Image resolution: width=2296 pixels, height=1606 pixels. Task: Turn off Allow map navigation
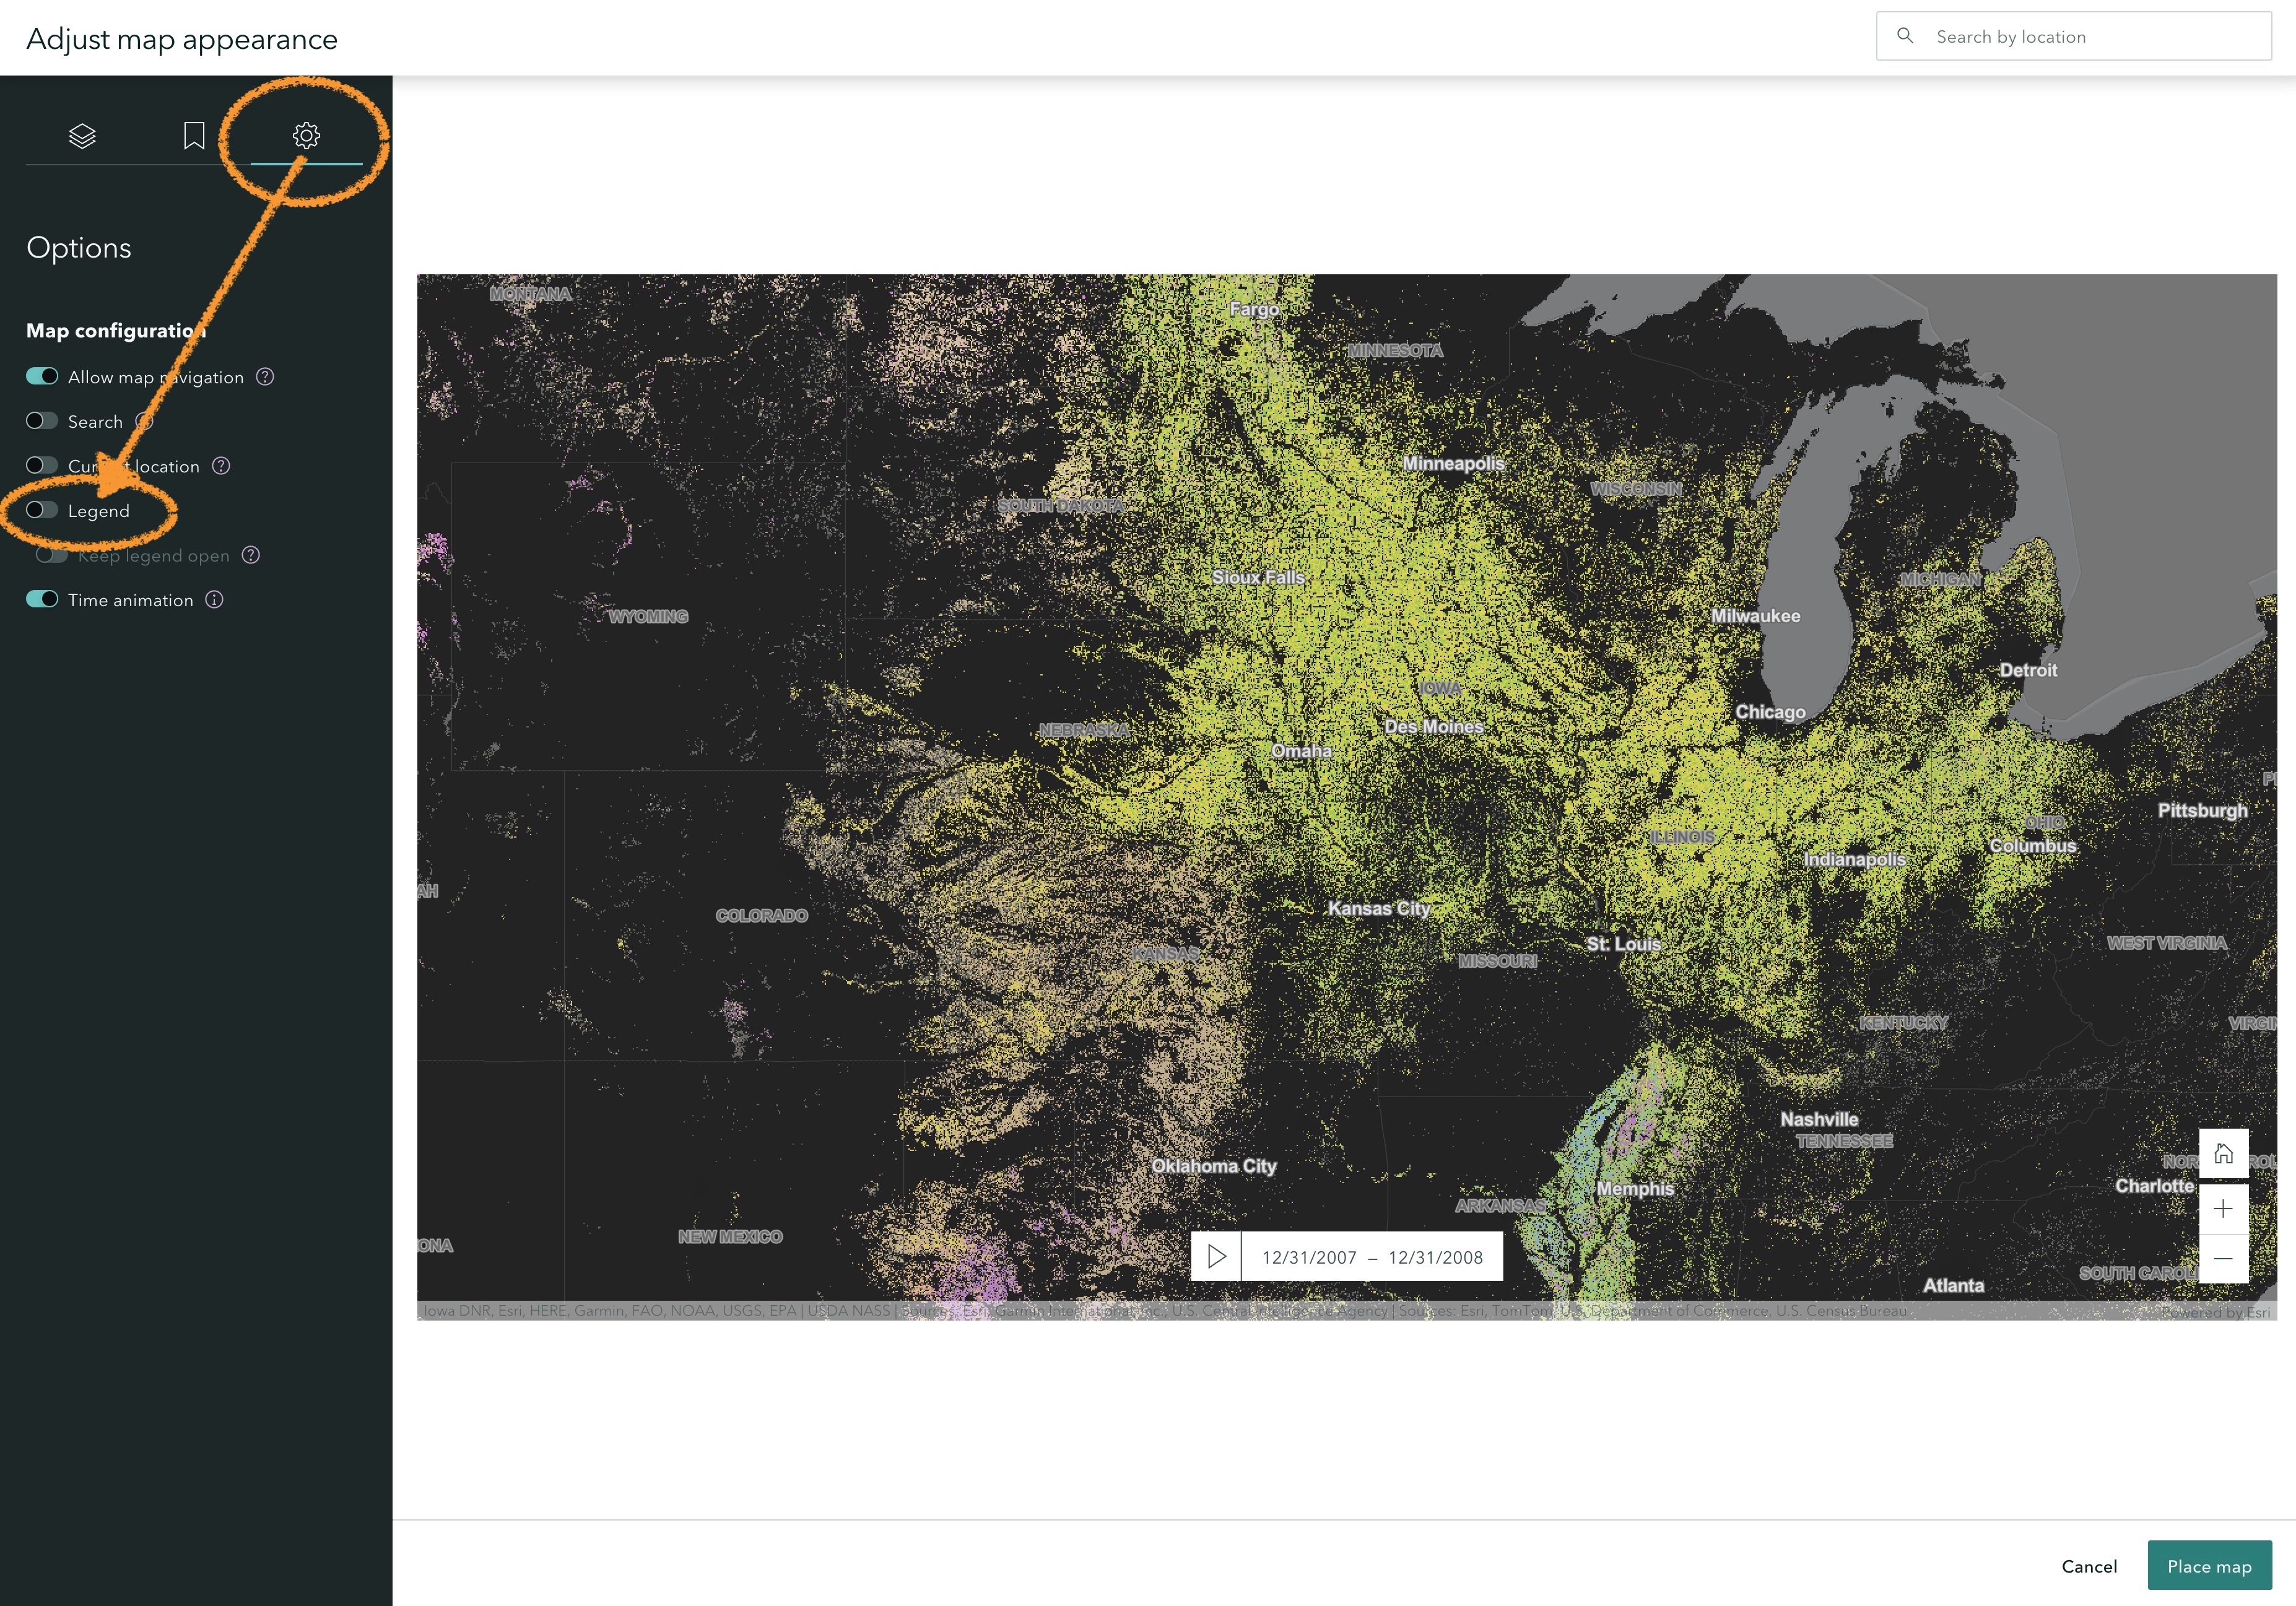point(42,377)
